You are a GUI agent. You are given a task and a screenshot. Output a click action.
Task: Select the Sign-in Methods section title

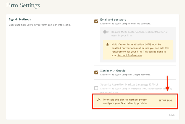(20, 20)
